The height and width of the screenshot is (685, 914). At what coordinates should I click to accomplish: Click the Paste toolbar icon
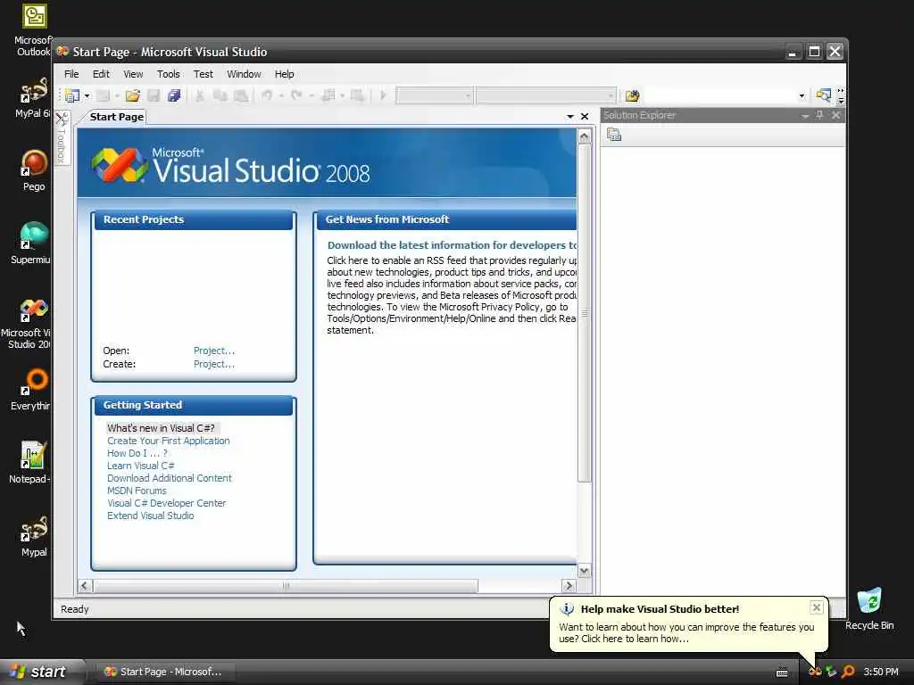pyautogui.click(x=241, y=95)
